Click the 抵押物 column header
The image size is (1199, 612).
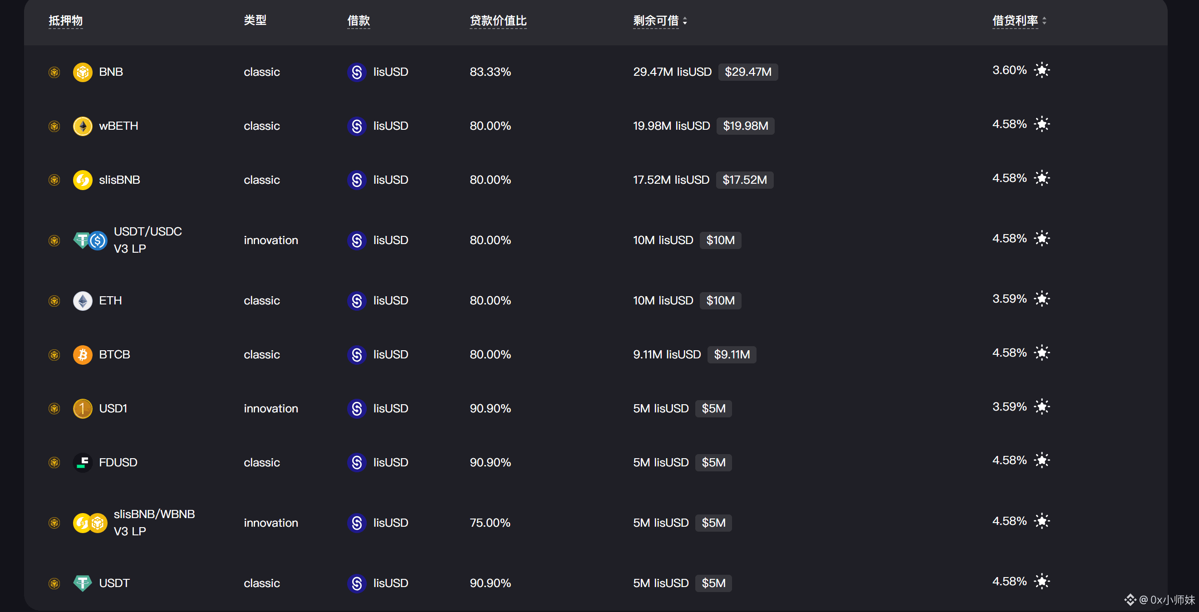(66, 21)
